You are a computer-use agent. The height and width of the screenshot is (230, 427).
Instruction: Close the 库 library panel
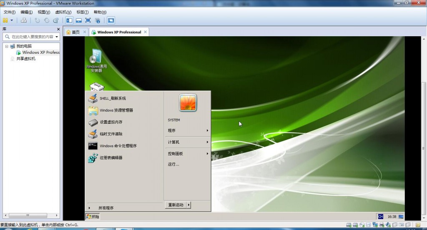pos(58,29)
